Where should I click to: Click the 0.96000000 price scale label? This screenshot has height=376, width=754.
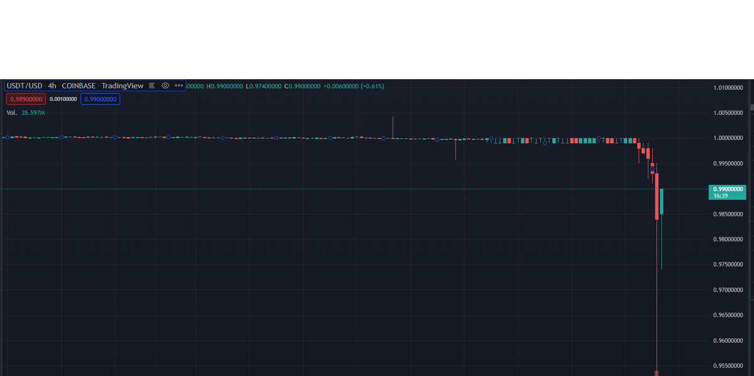pos(729,341)
